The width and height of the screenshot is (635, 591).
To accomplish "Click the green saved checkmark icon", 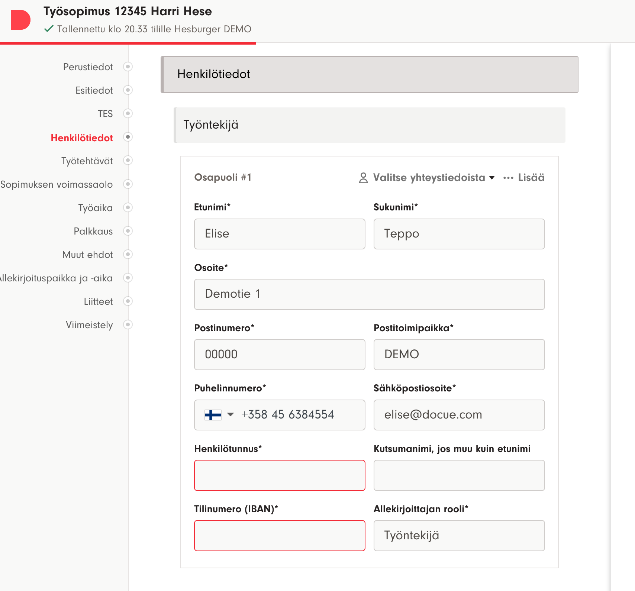I will point(49,29).
